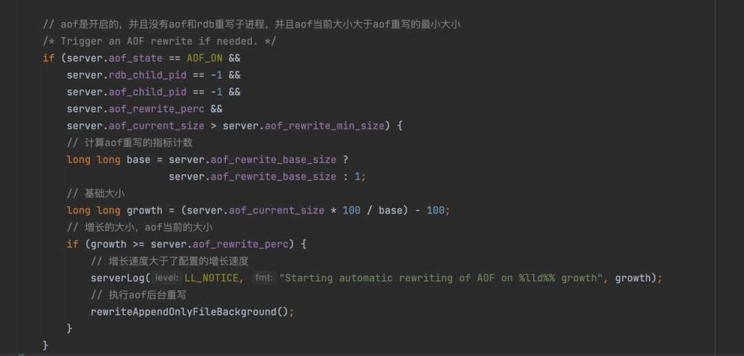The height and width of the screenshot is (356, 744).
Task: Click aof_rewrite_min_size in the condition
Action: 324,126
